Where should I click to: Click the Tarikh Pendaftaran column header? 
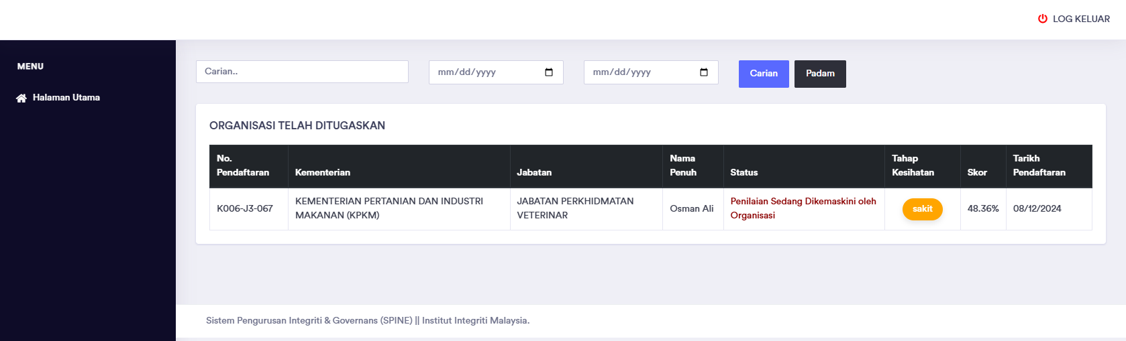1039,165
